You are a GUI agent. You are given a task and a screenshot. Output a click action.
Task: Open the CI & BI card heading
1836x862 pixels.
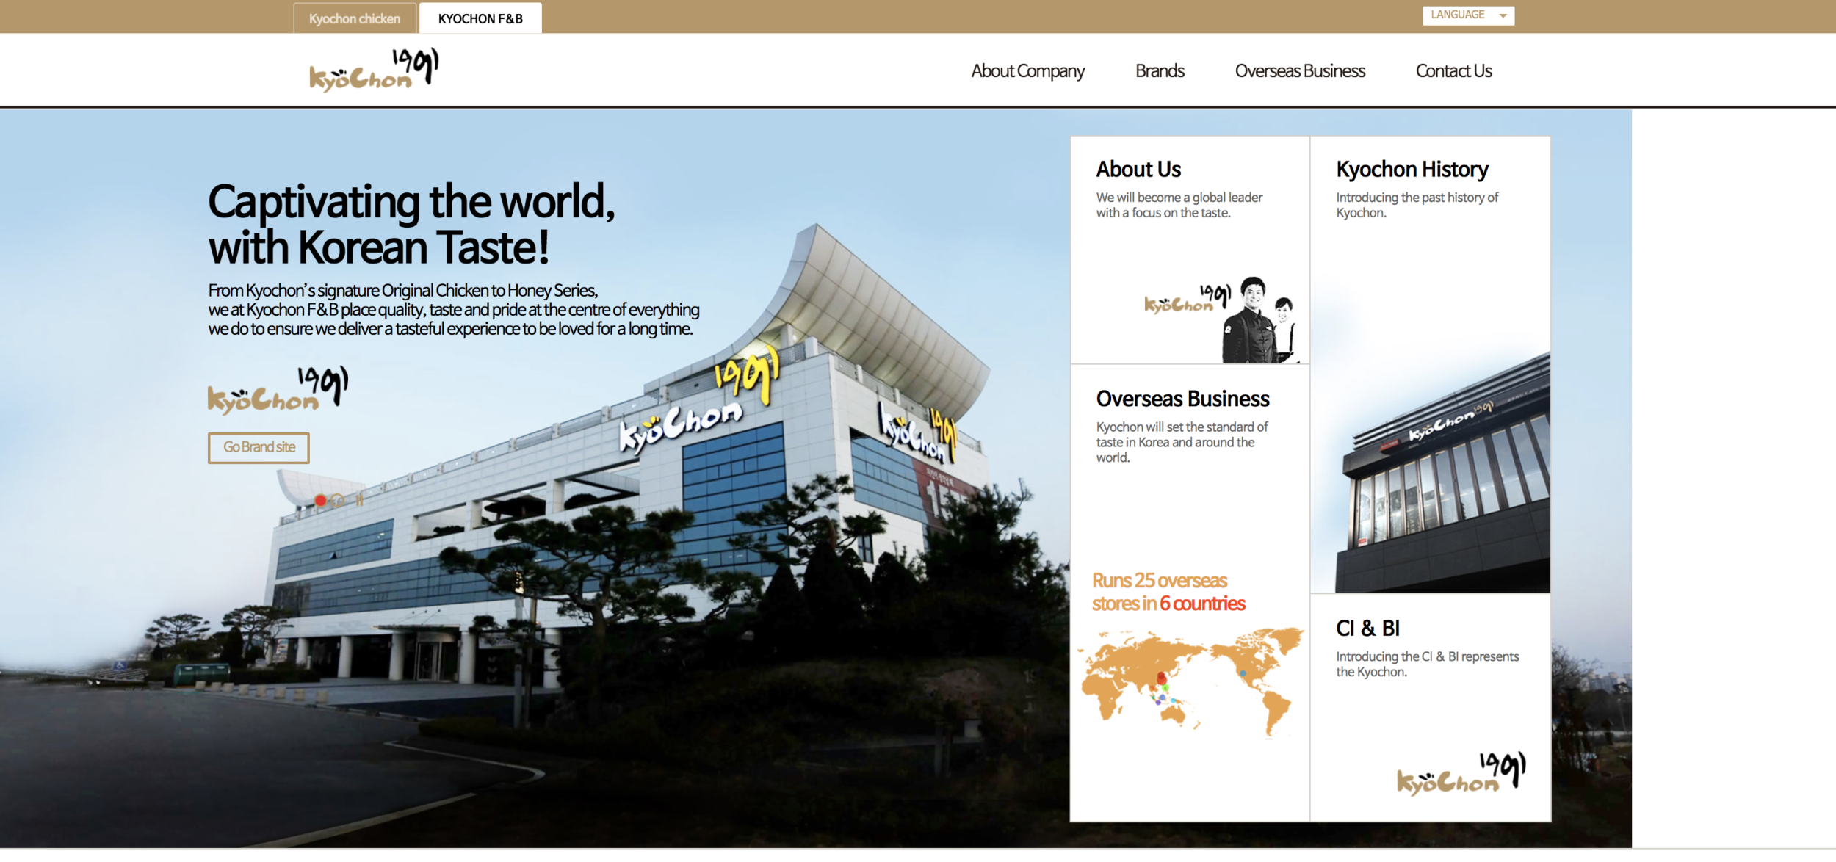[1367, 629]
